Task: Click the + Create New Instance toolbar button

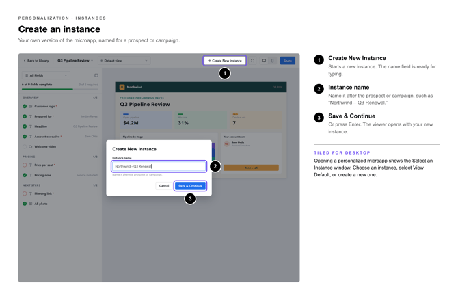Action: click(x=225, y=61)
